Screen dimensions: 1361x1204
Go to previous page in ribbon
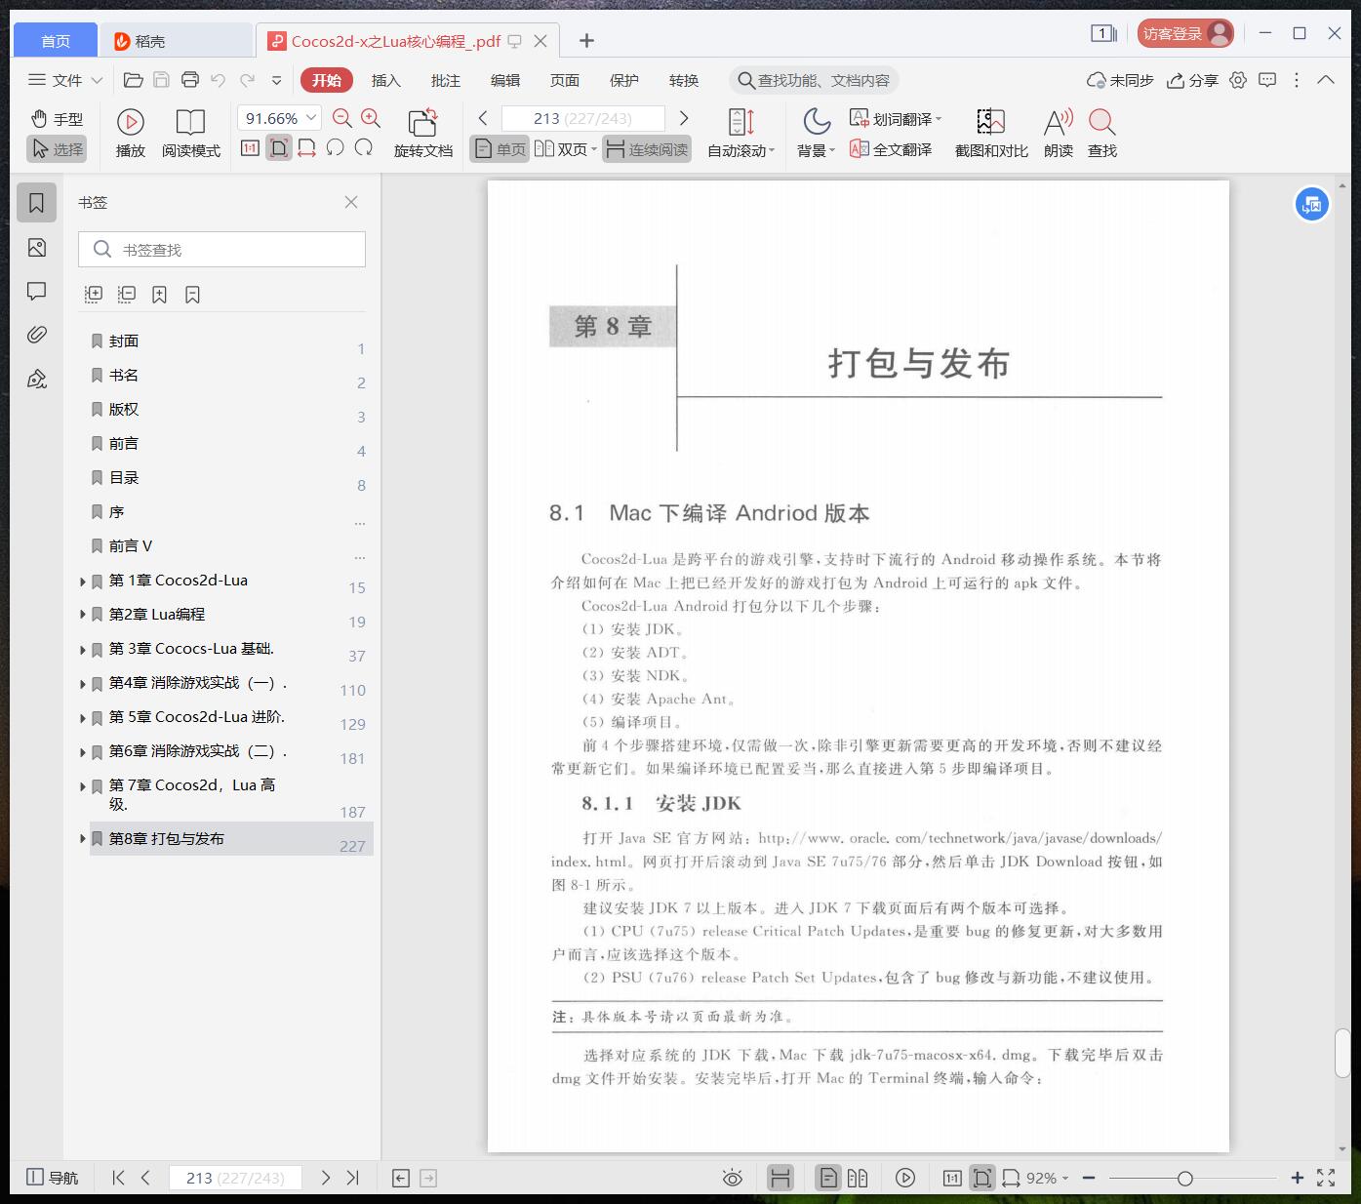tap(483, 118)
